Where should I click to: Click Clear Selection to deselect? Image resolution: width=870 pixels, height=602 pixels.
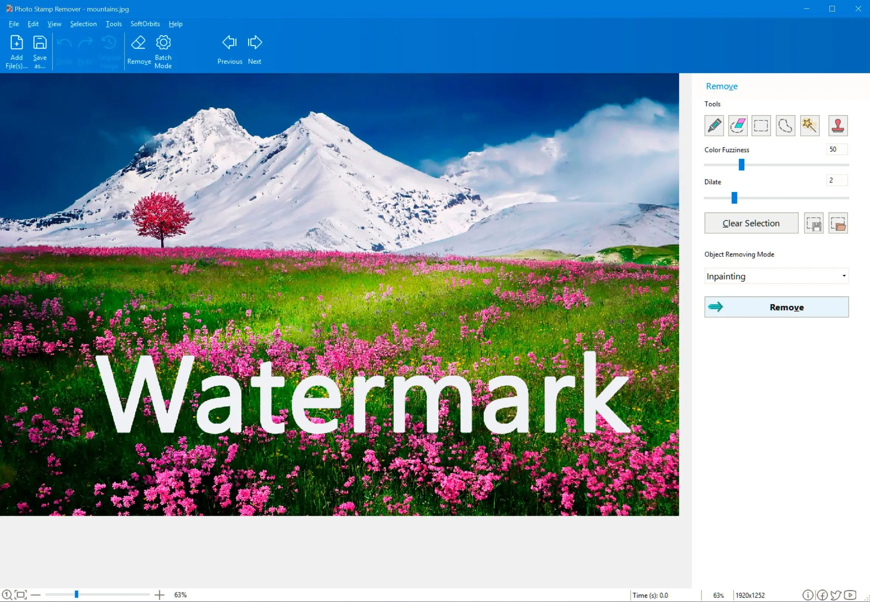click(x=751, y=223)
